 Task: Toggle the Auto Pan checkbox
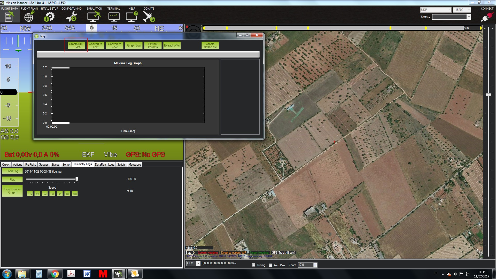click(x=270, y=265)
